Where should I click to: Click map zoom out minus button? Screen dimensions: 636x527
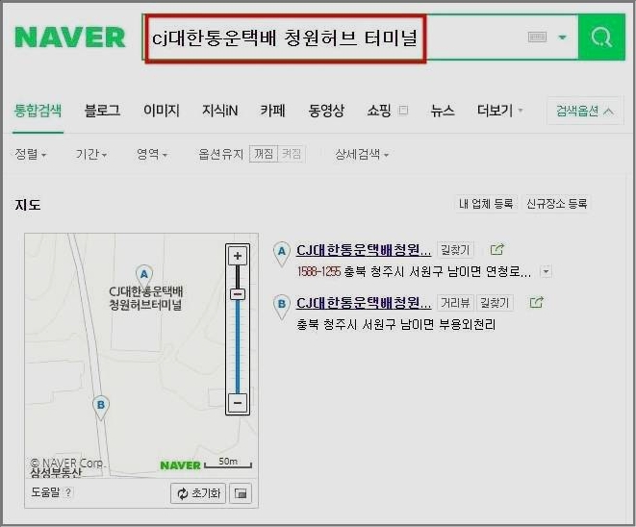238,403
